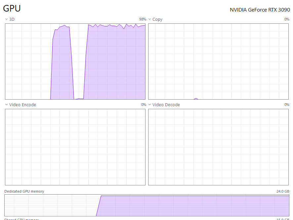The image size is (293, 220).
Task: Click the NVIDIA GeForce RTX 3090 label
Action: [x=260, y=10]
